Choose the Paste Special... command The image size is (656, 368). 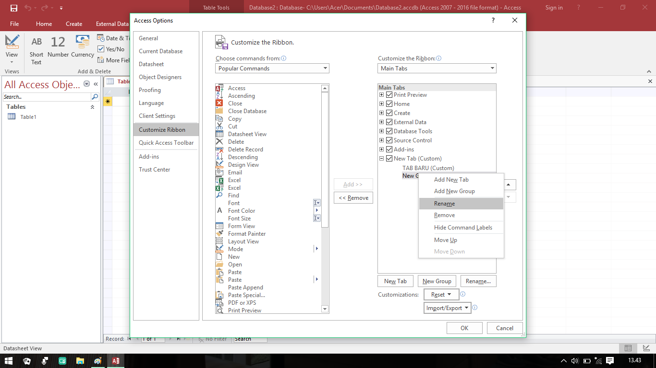coord(246,295)
